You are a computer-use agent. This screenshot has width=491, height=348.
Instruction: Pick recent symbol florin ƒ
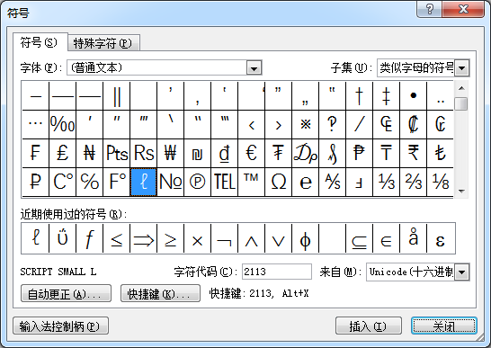[89, 238]
